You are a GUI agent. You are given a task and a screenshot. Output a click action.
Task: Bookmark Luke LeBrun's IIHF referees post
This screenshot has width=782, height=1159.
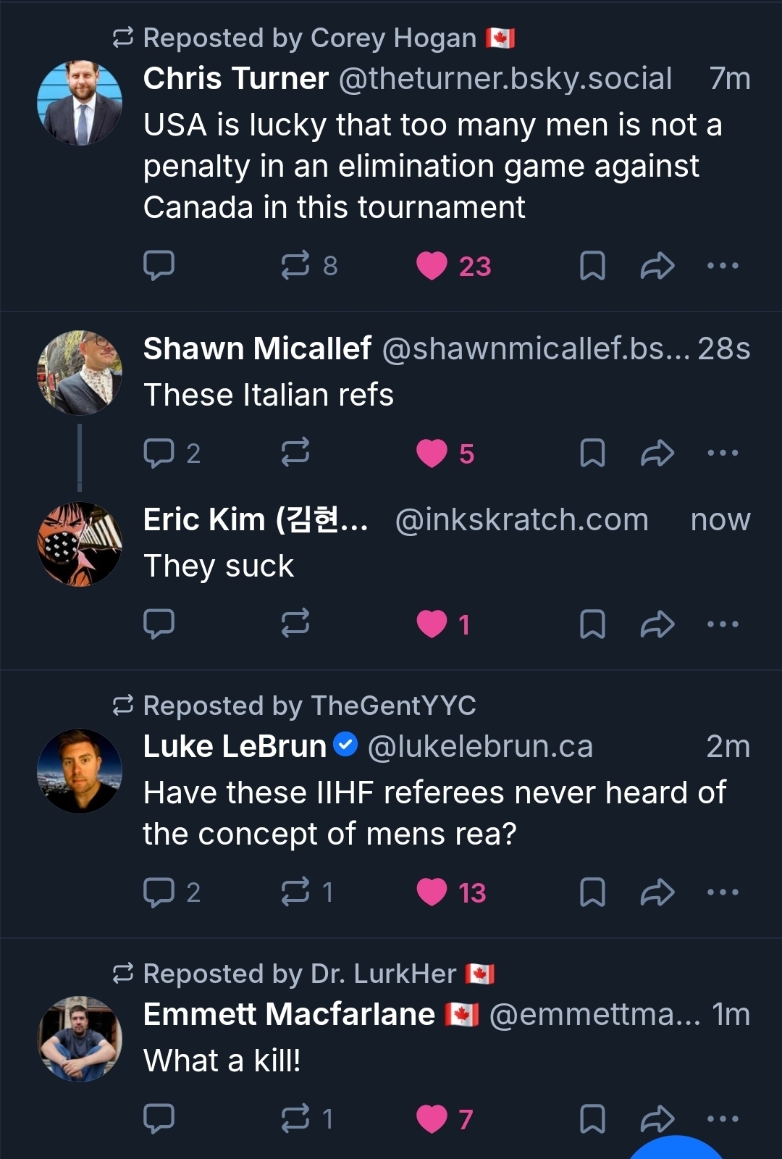[x=592, y=892]
